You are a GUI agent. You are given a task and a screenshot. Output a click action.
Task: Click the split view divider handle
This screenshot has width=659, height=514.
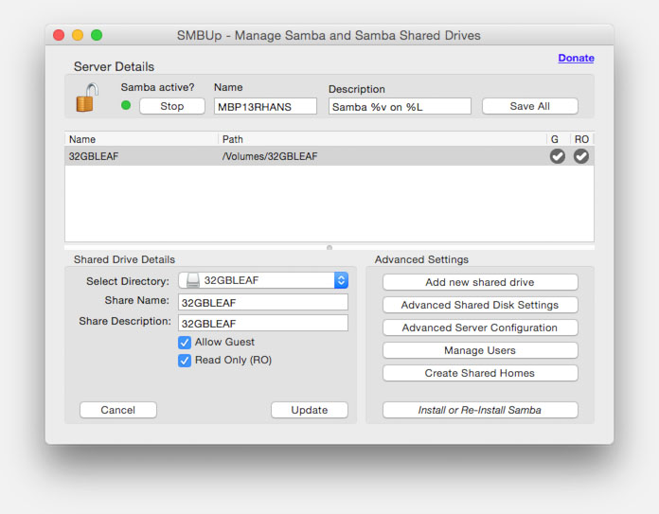pyautogui.click(x=329, y=248)
